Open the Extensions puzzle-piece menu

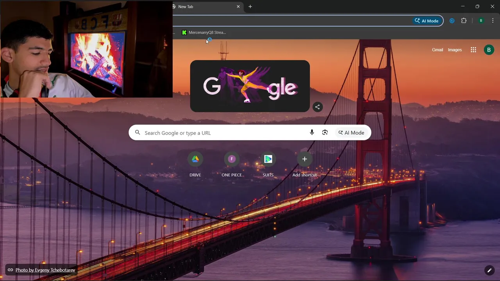pos(464,21)
